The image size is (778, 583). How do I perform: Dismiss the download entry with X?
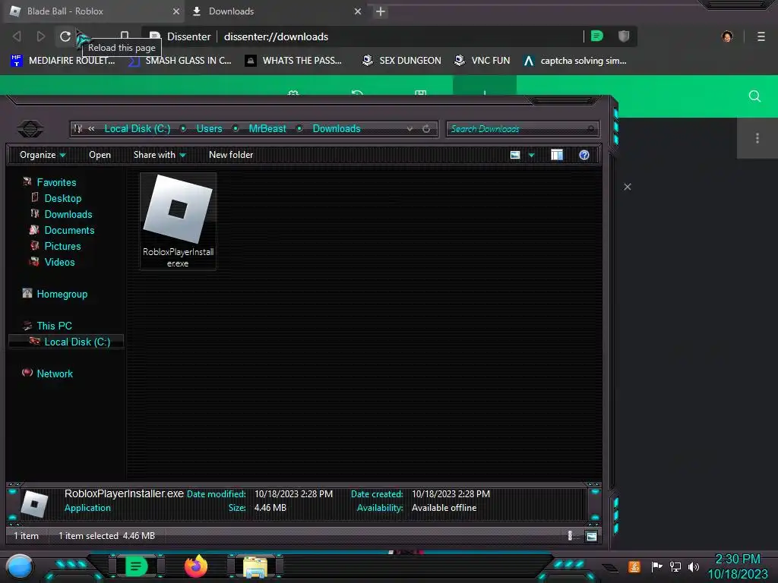click(628, 187)
